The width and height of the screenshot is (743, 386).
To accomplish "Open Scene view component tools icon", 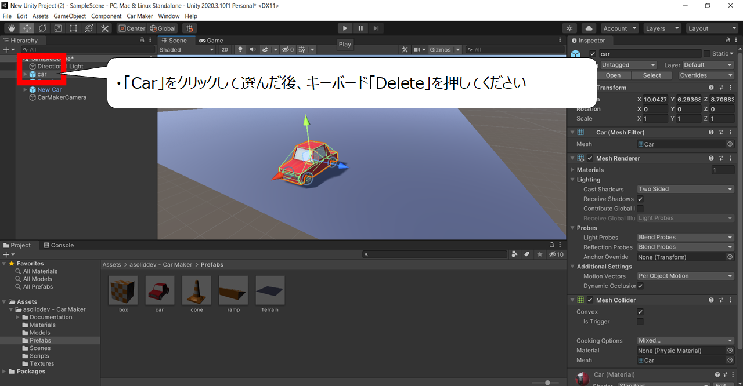I will pos(405,50).
